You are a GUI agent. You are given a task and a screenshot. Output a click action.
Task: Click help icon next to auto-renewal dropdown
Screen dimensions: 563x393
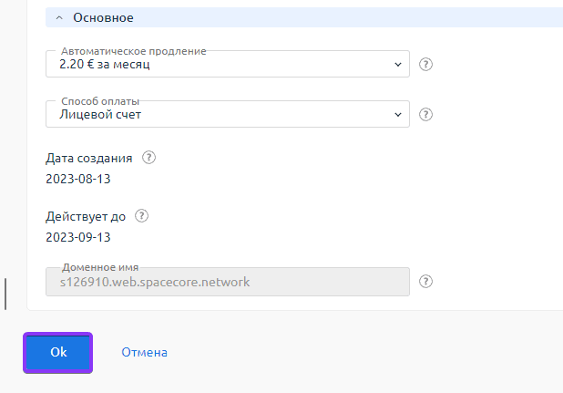pos(425,65)
